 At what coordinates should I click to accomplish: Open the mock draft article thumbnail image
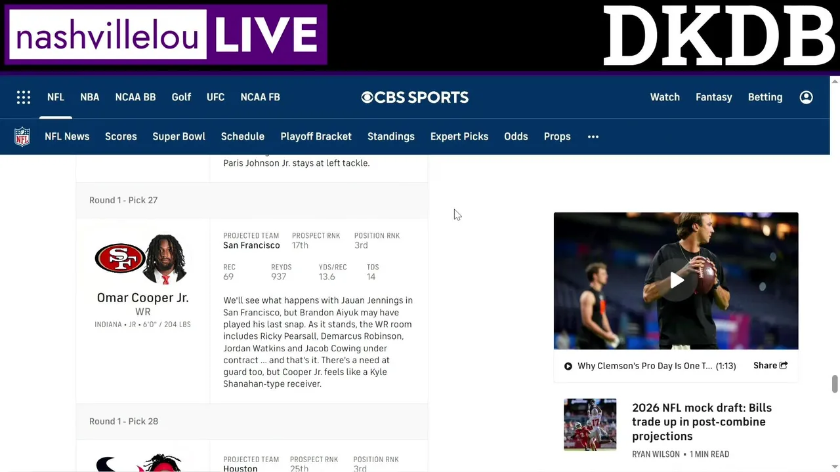(590, 424)
